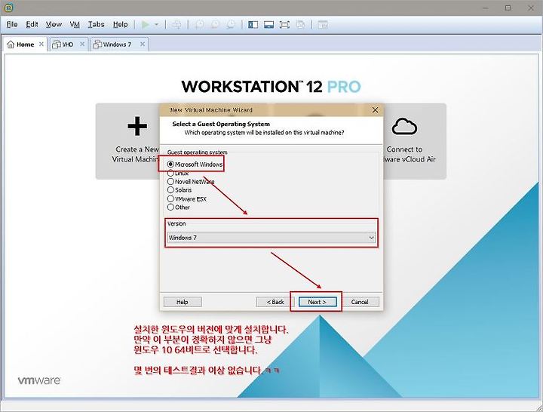Click the Create a New Virtual Machine plus icon
This screenshot has width=543, height=412.
click(137, 126)
